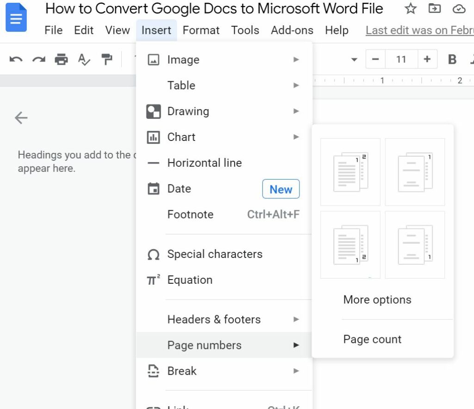This screenshot has height=409, width=474.
Task: Expand the Table submenu
Action: tap(224, 85)
